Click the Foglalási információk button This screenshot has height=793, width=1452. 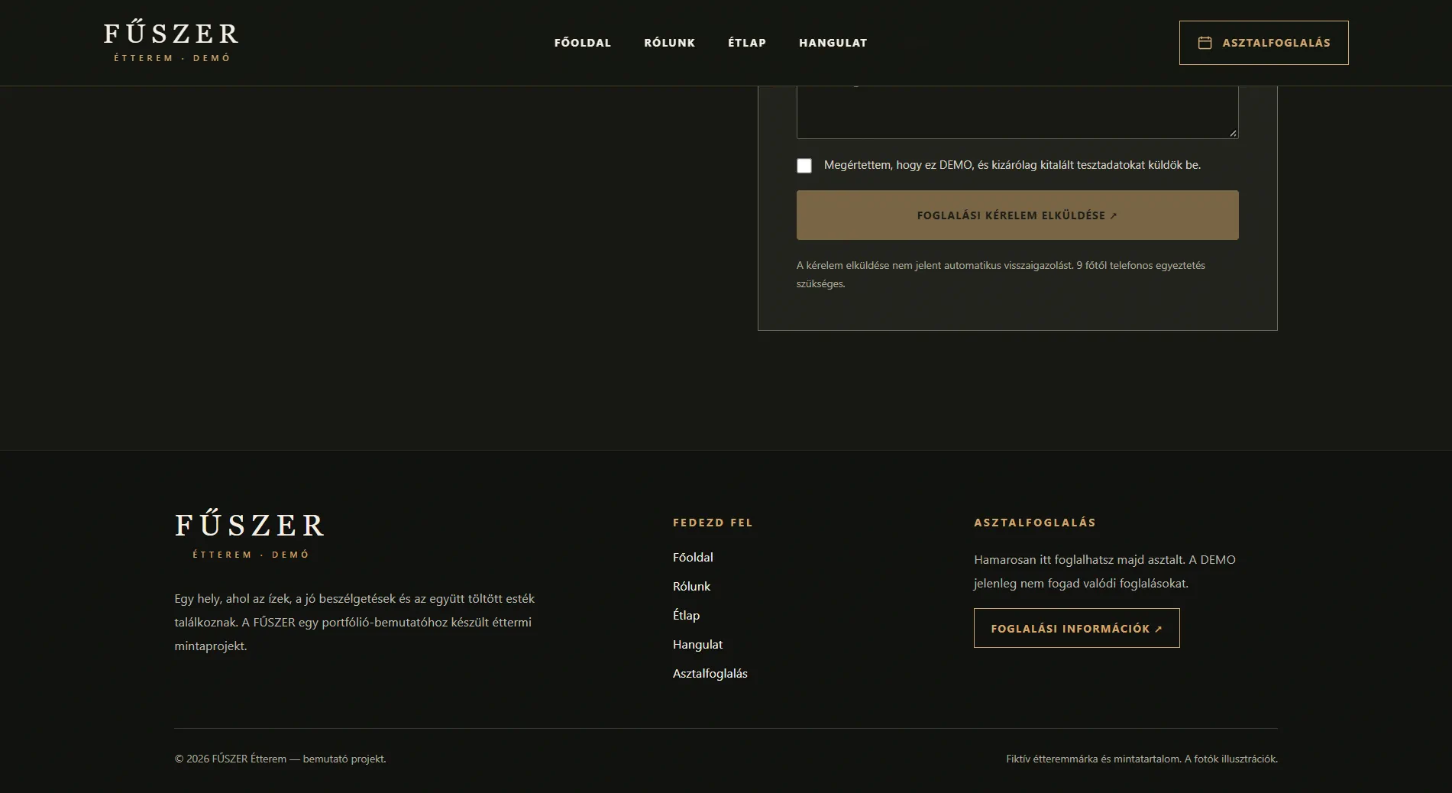(x=1077, y=628)
